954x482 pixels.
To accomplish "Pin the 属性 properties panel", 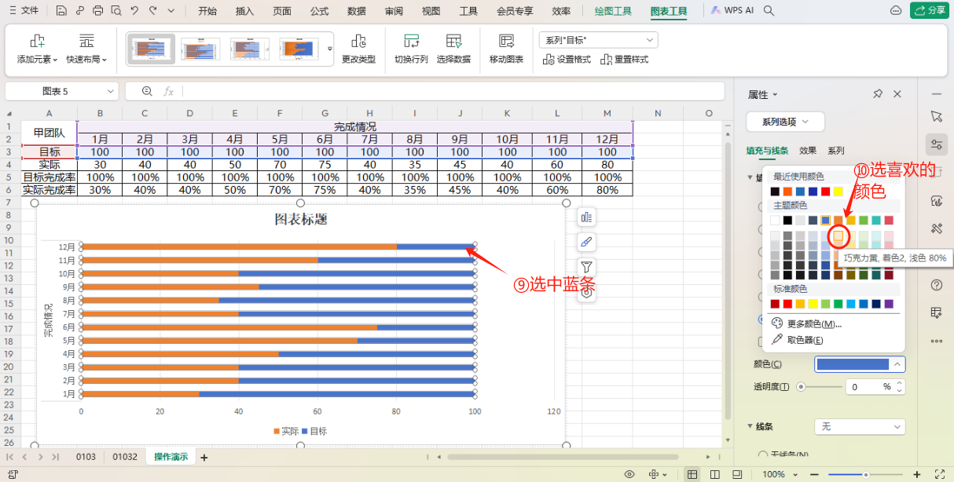I will coord(878,94).
